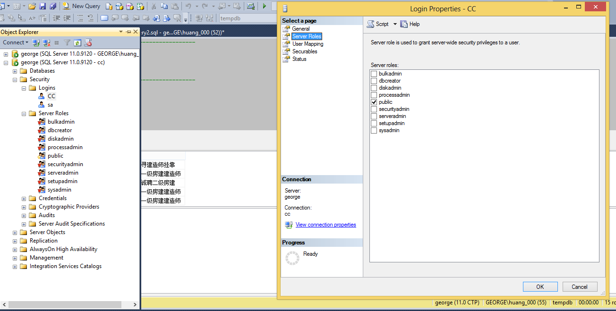
Task: Click the Save file icon
Action: pos(43,6)
